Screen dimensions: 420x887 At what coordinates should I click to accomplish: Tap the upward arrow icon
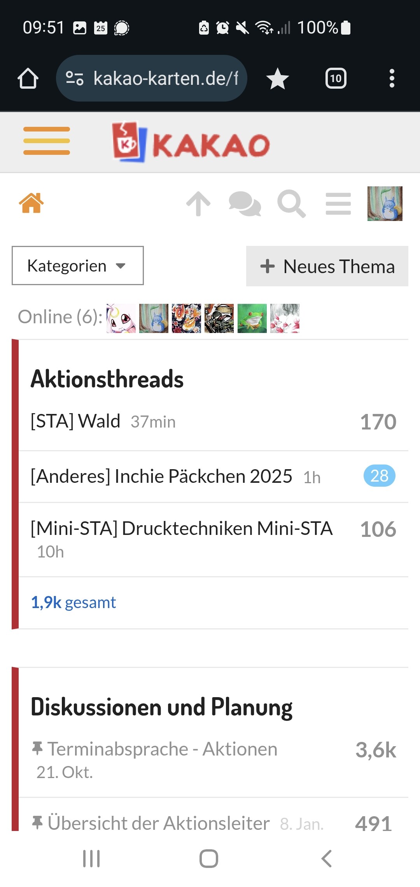pyautogui.click(x=198, y=203)
